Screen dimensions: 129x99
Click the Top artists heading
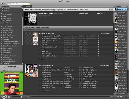[83, 13]
